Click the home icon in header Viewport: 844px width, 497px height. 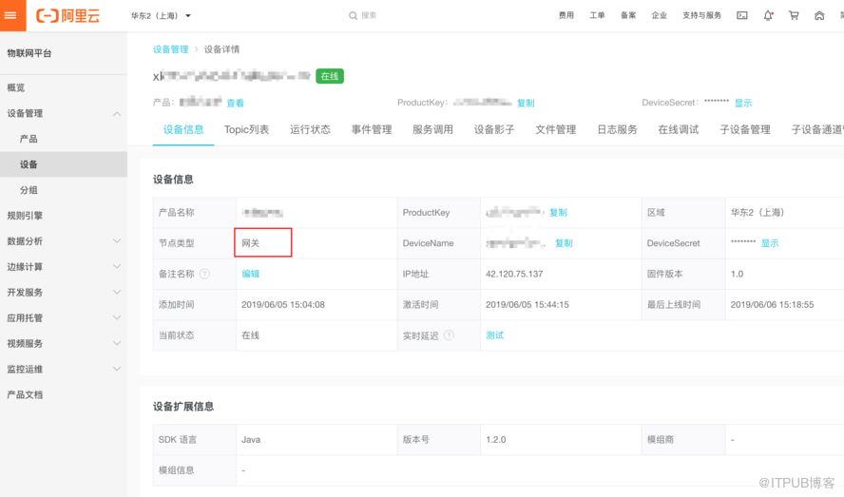pos(819,15)
